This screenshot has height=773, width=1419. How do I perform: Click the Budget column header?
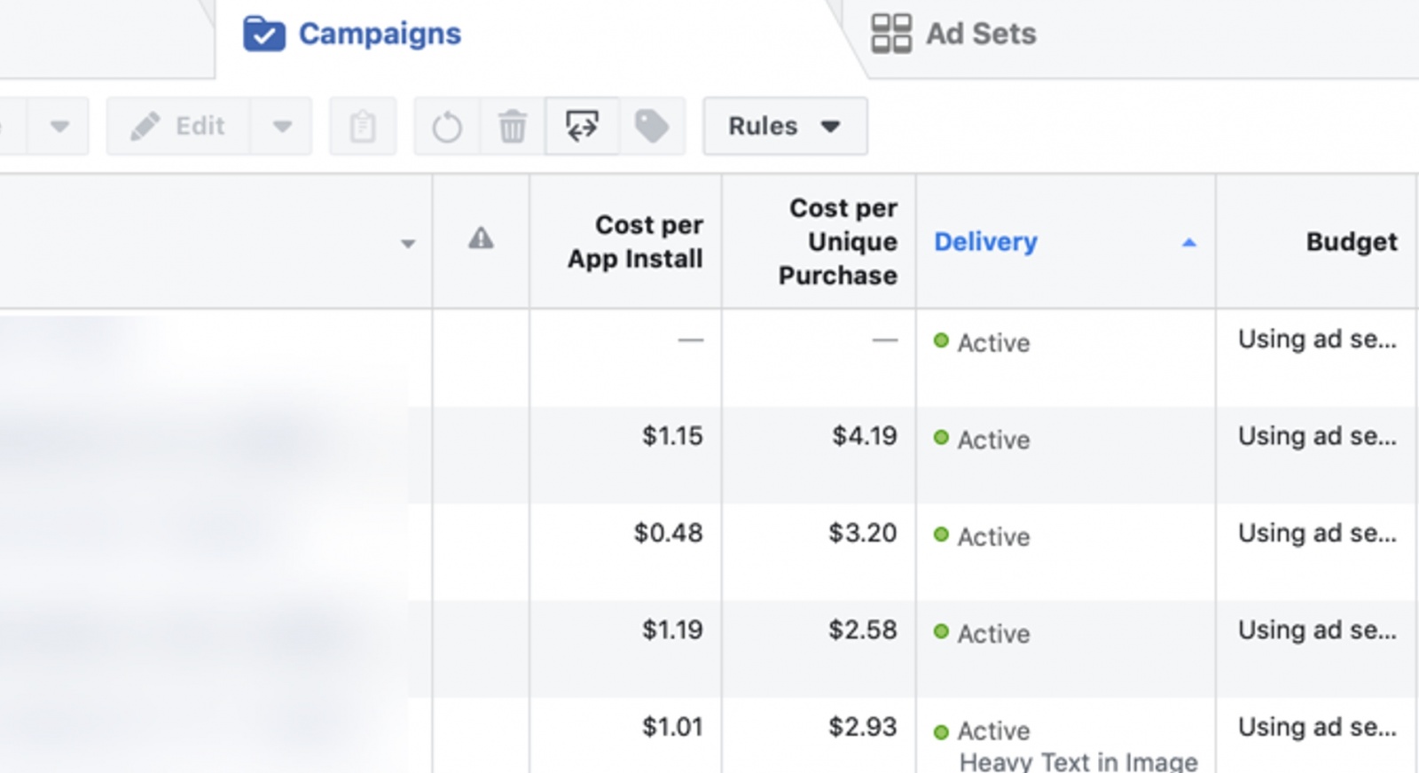point(1351,242)
